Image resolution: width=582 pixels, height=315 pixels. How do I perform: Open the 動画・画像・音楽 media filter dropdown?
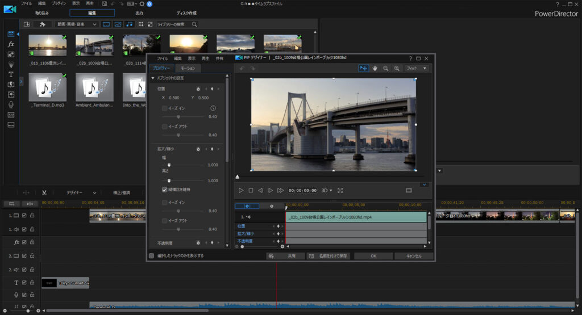77,24
